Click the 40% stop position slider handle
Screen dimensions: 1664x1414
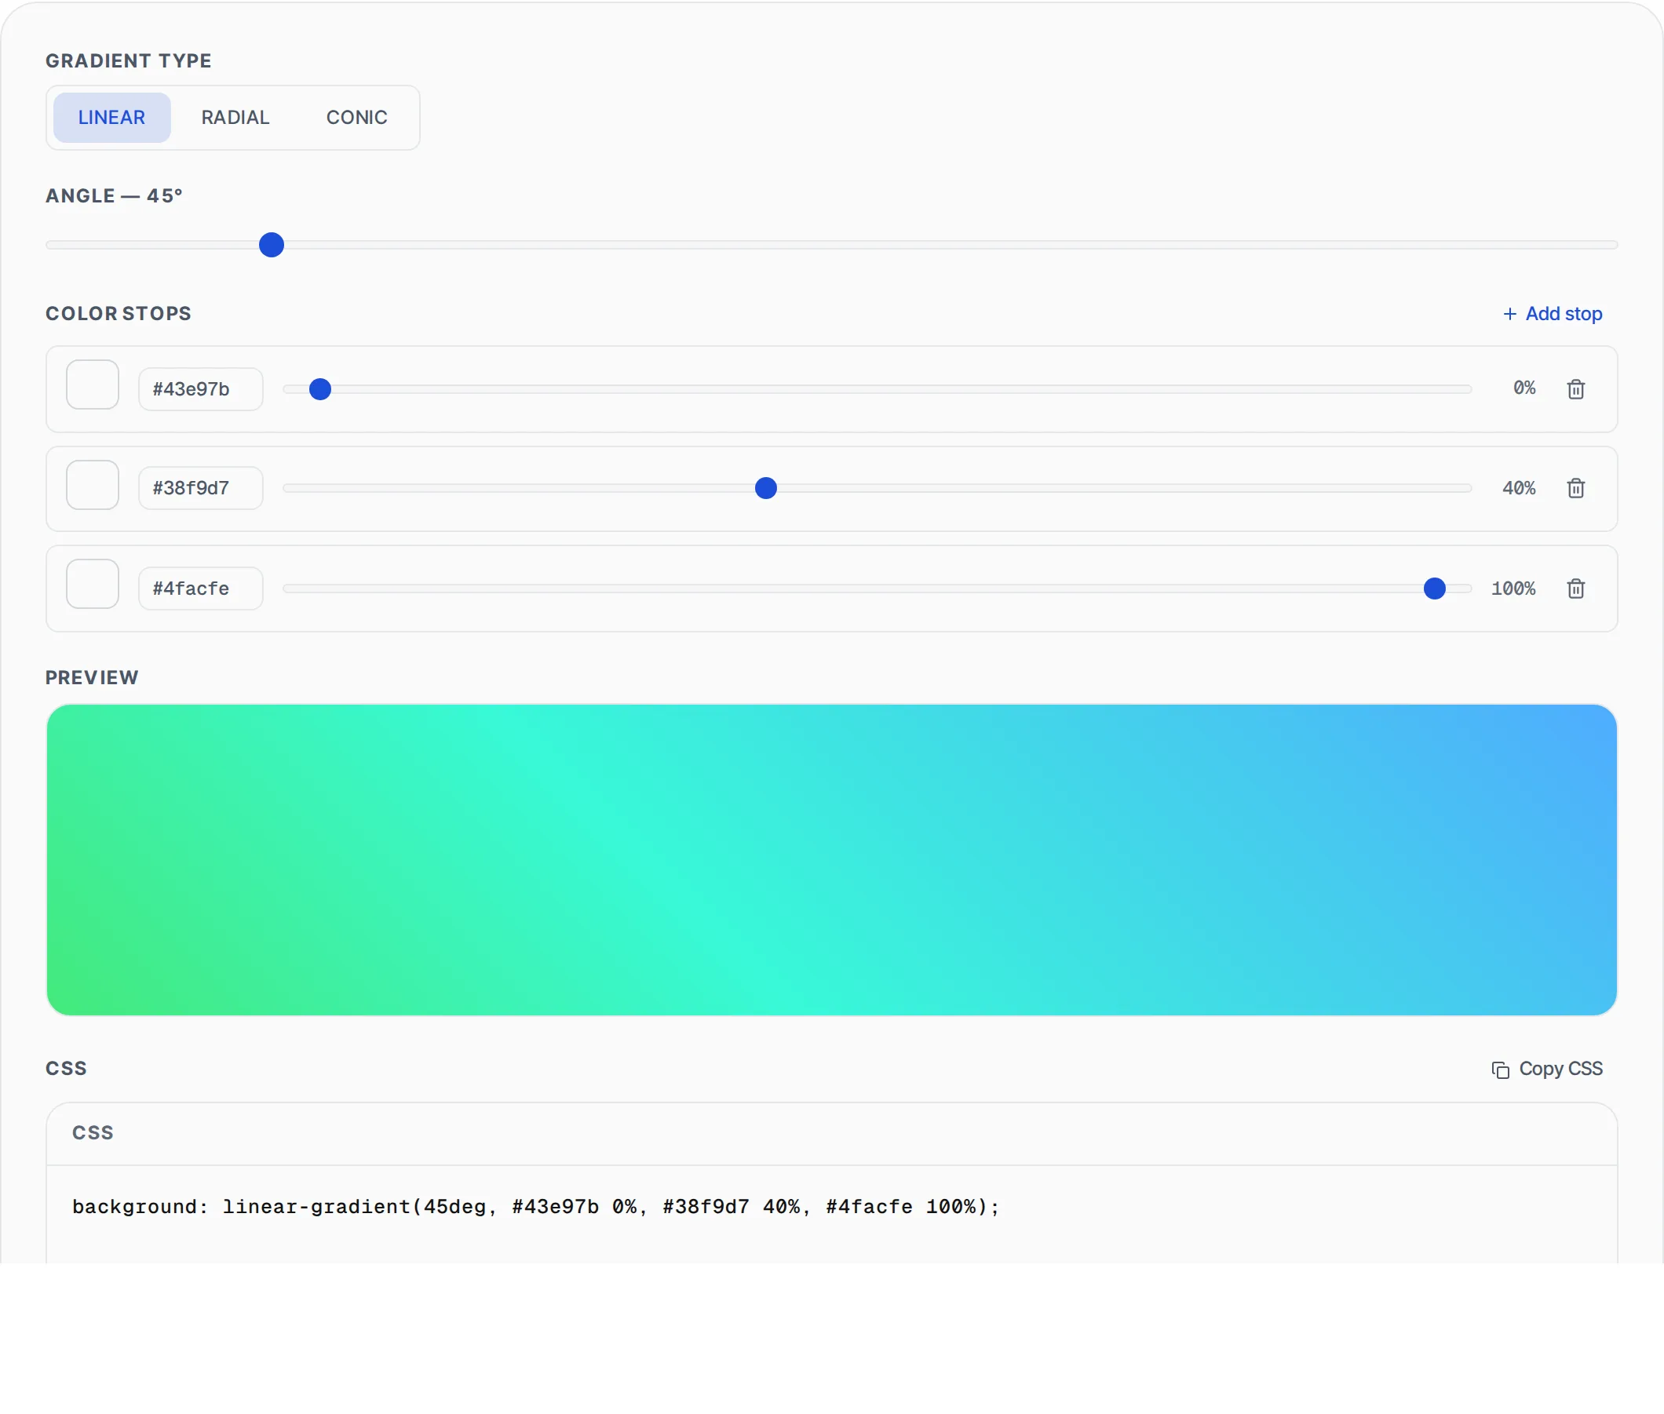(766, 488)
